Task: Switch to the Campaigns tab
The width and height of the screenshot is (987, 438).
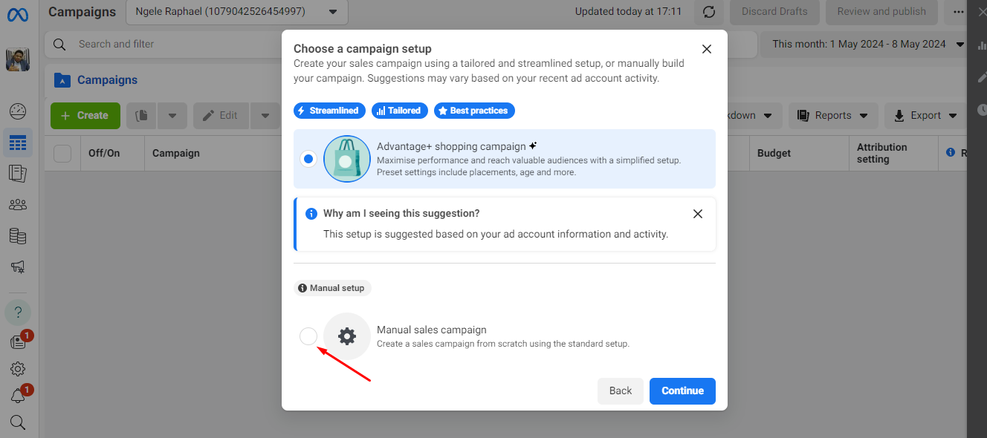Action: click(x=107, y=80)
